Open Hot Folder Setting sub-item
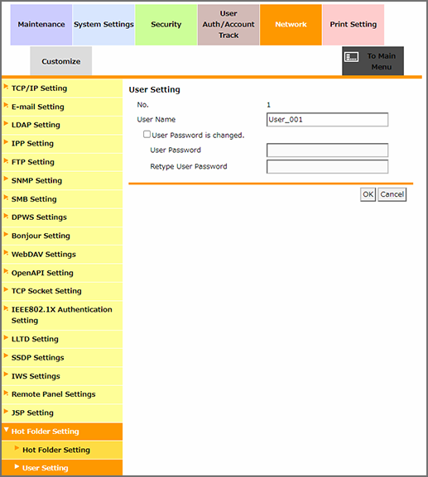 point(62,451)
